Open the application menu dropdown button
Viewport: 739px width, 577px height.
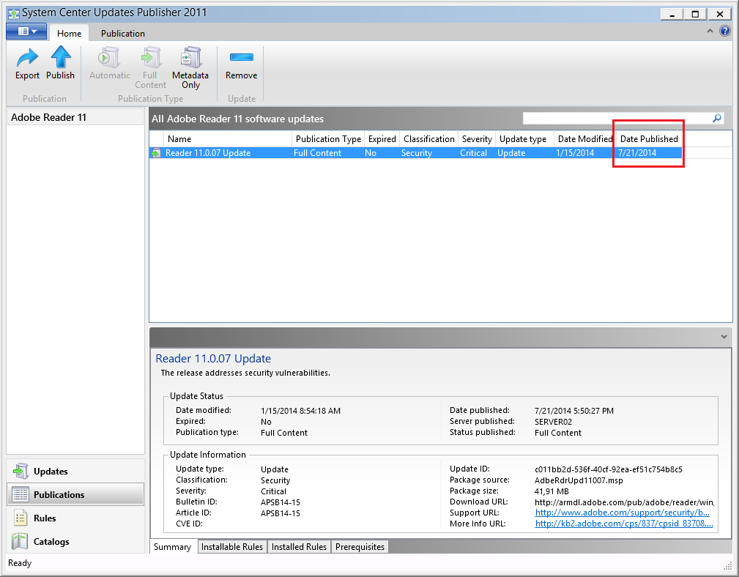pyautogui.click(x=26, y=31)
